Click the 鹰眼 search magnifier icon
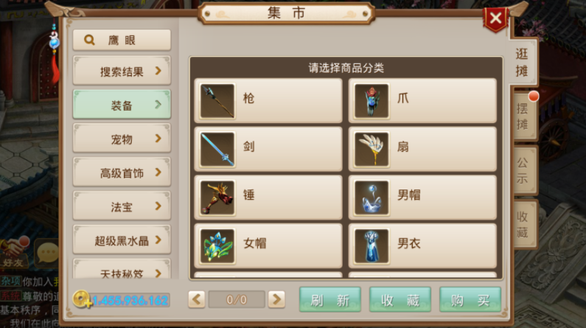This screenshot has height=328, width=586. tap(89, 40)
